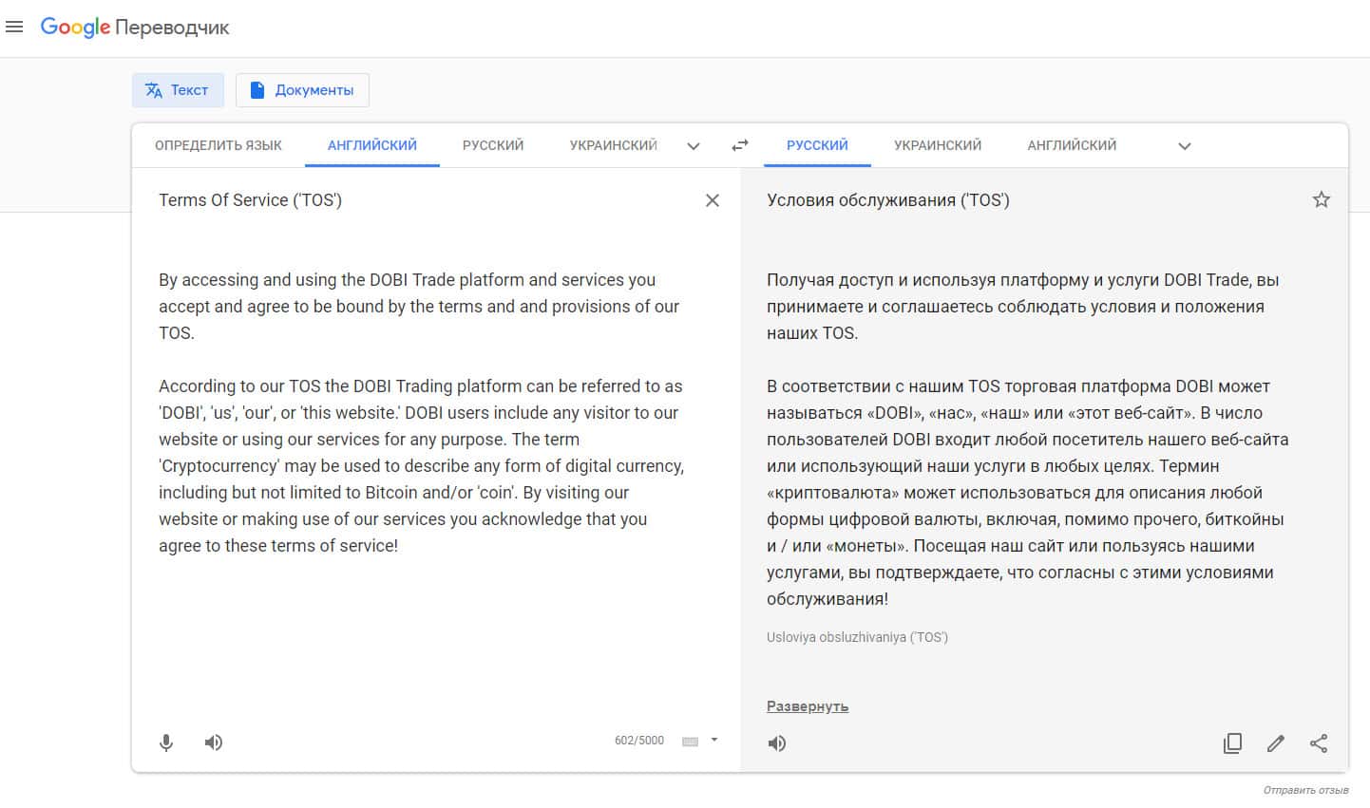Switch to 'Документы' mode
This screenshot has height=808, width=1370.
tap(302, 90)
